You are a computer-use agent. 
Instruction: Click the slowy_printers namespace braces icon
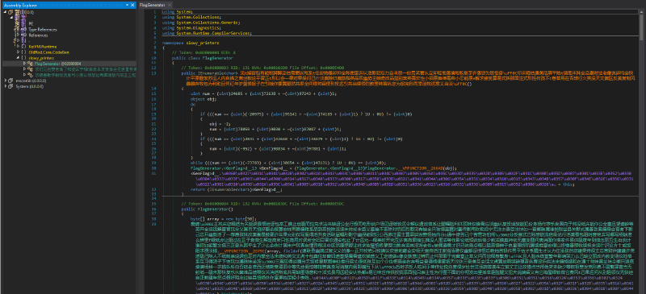pyautogui.click(x=23, y=58)
